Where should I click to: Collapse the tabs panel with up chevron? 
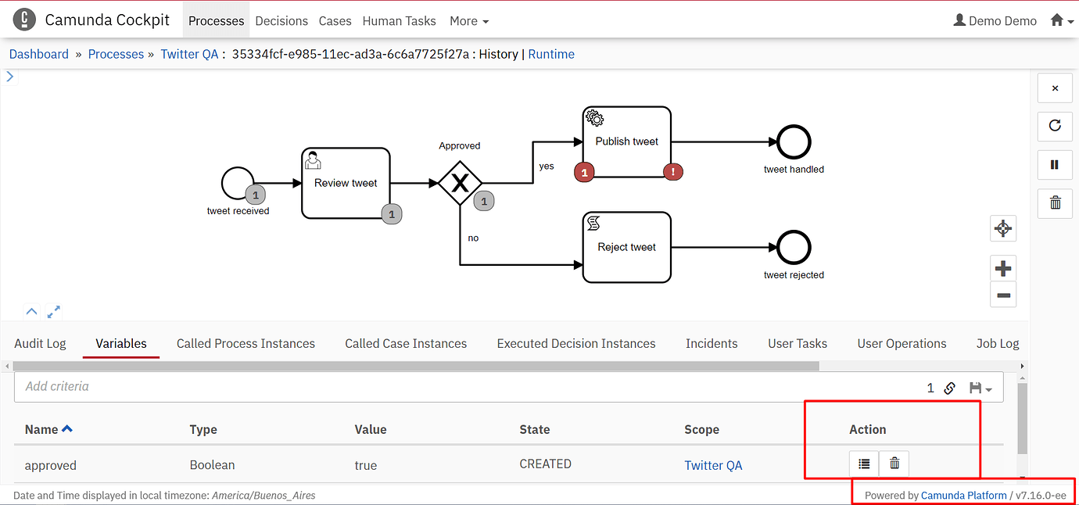[31, 311]
